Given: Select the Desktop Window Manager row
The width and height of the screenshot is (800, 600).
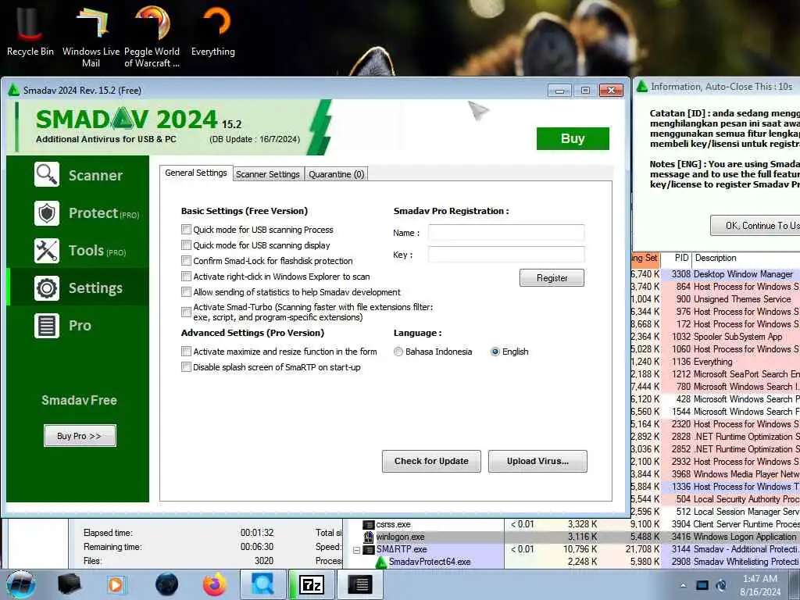Looking at the screenshot, I should tap(716, 274).
